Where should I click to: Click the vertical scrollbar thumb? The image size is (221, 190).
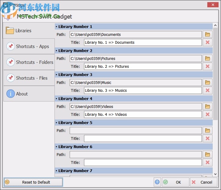[x=215, y=74]
